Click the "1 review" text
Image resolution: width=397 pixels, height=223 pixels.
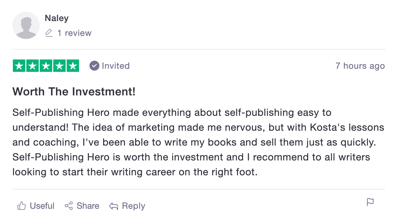[x=74, y=33]
